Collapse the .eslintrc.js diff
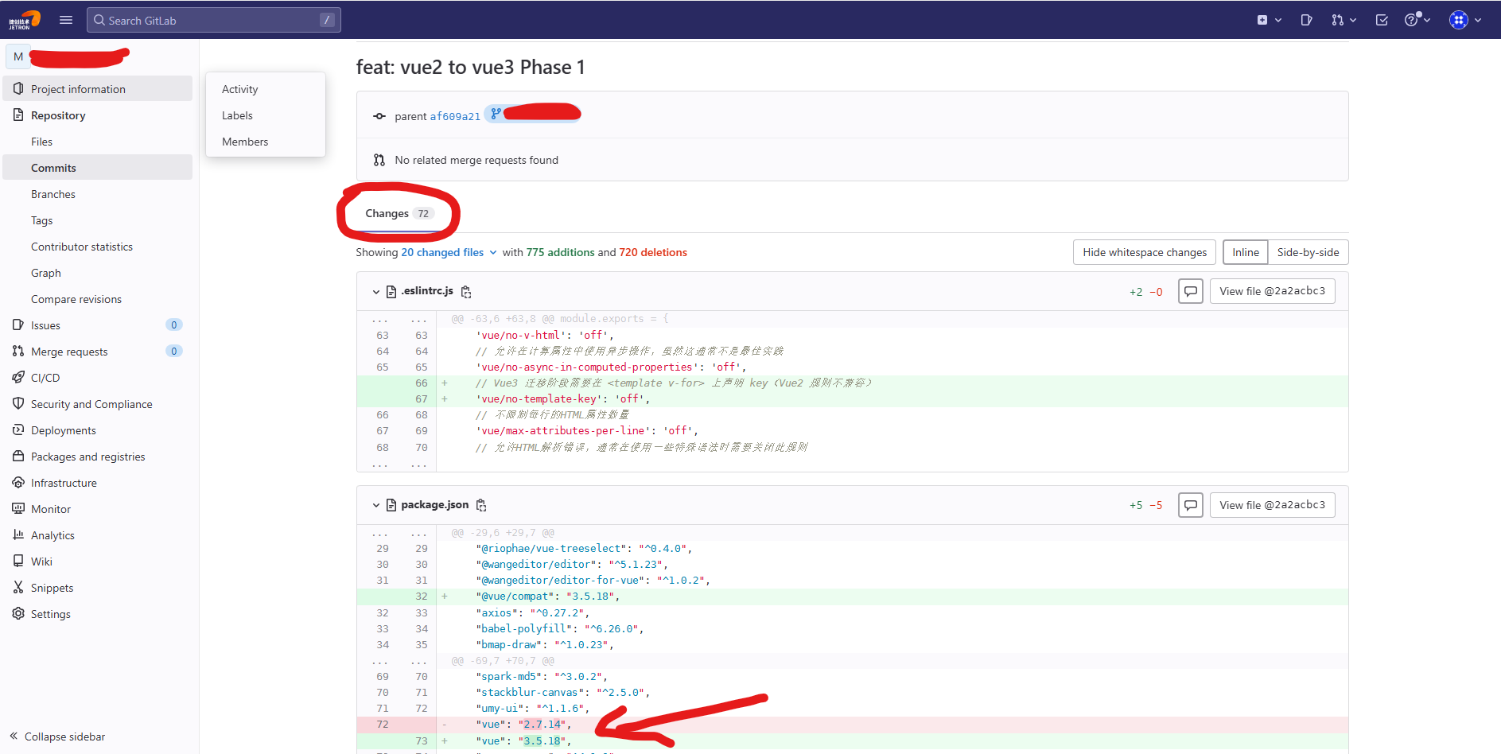Image resolution: width=1501 pixels, height=754 pixels. point(376,292)
